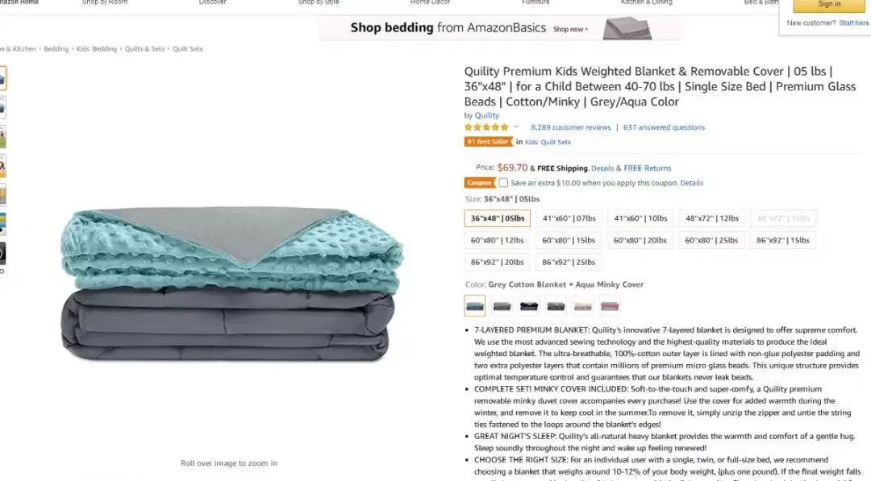Enable the save extra $10.00 coupon checkbox
Viewport: 871px width, 481px height.
tap(503, 183)
